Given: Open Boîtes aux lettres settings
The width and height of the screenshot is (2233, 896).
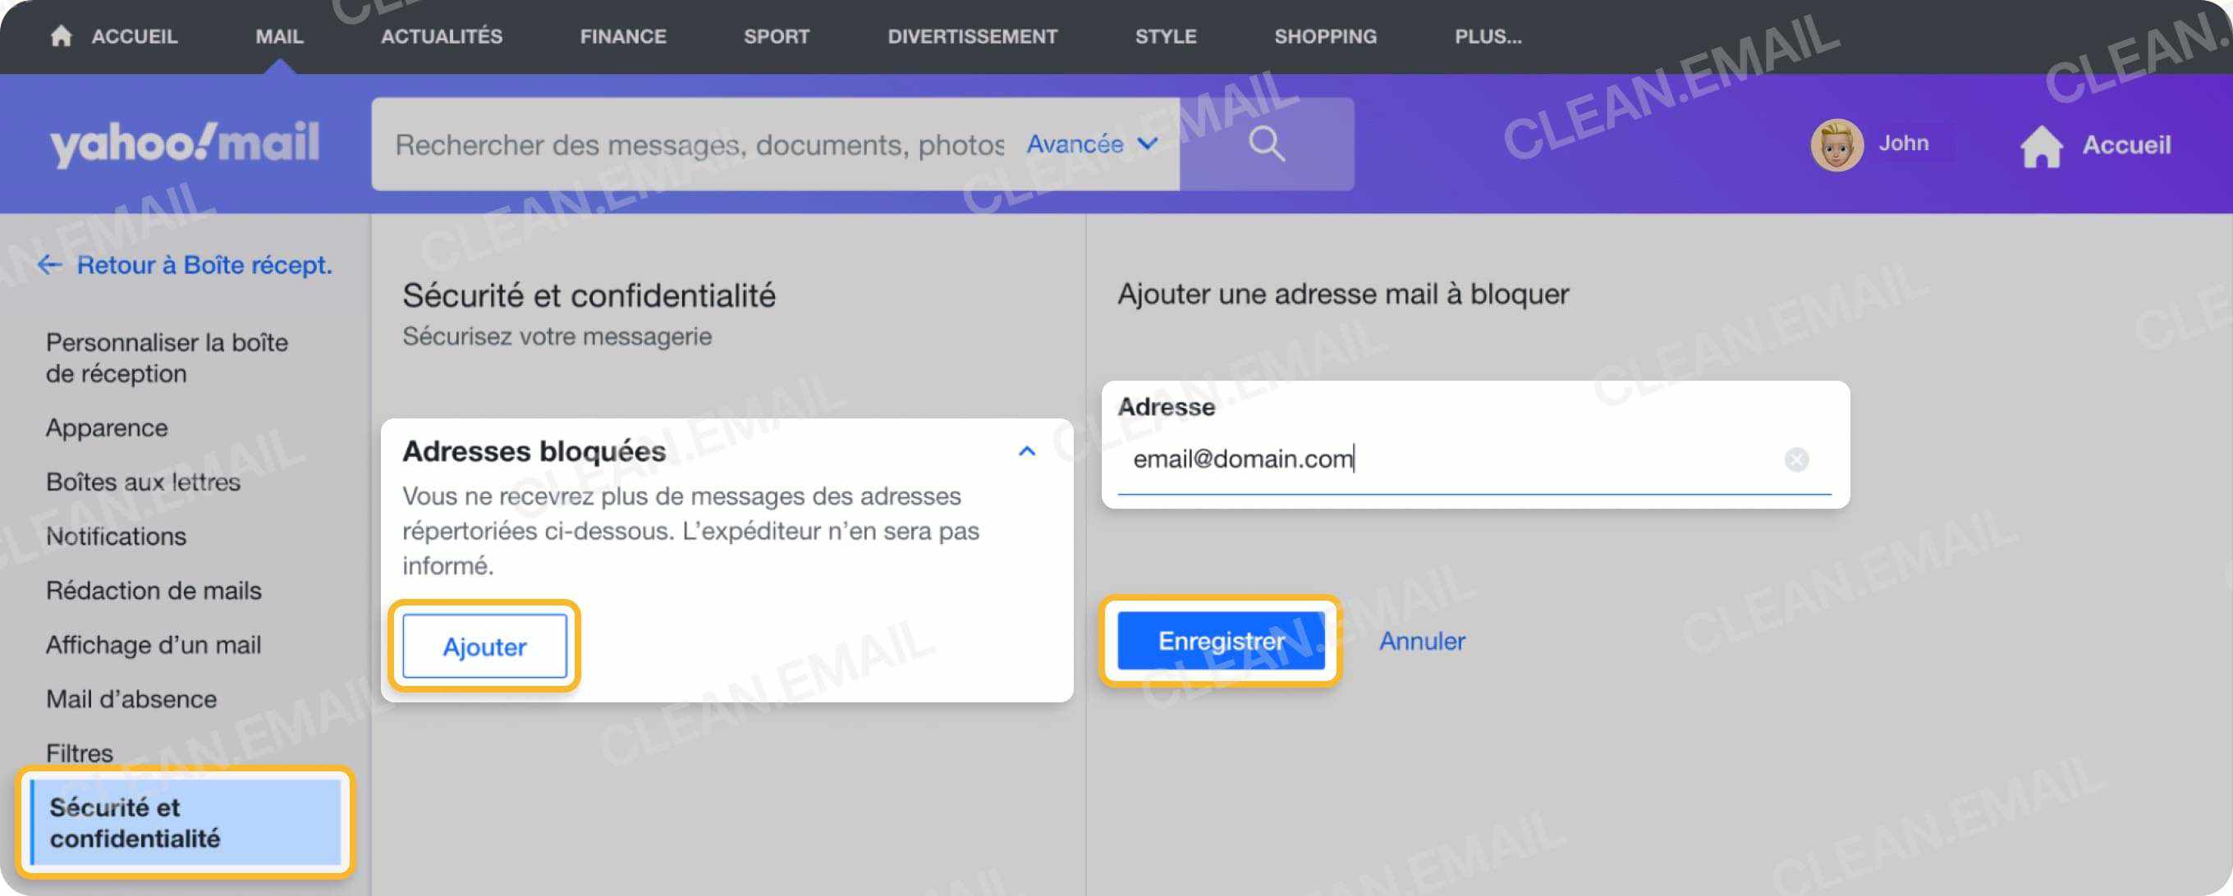Looking at the screenshot, I should tap(143, 482).
